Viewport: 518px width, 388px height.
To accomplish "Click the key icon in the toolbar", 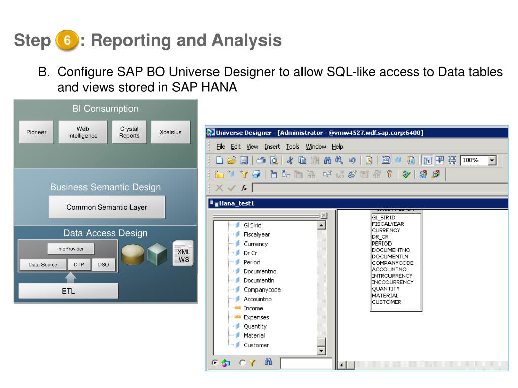I will pos(390,174).
